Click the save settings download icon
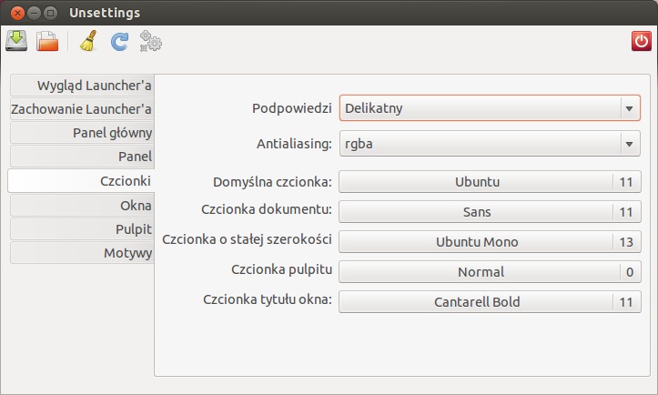658x395 pixels. (16, 41)
